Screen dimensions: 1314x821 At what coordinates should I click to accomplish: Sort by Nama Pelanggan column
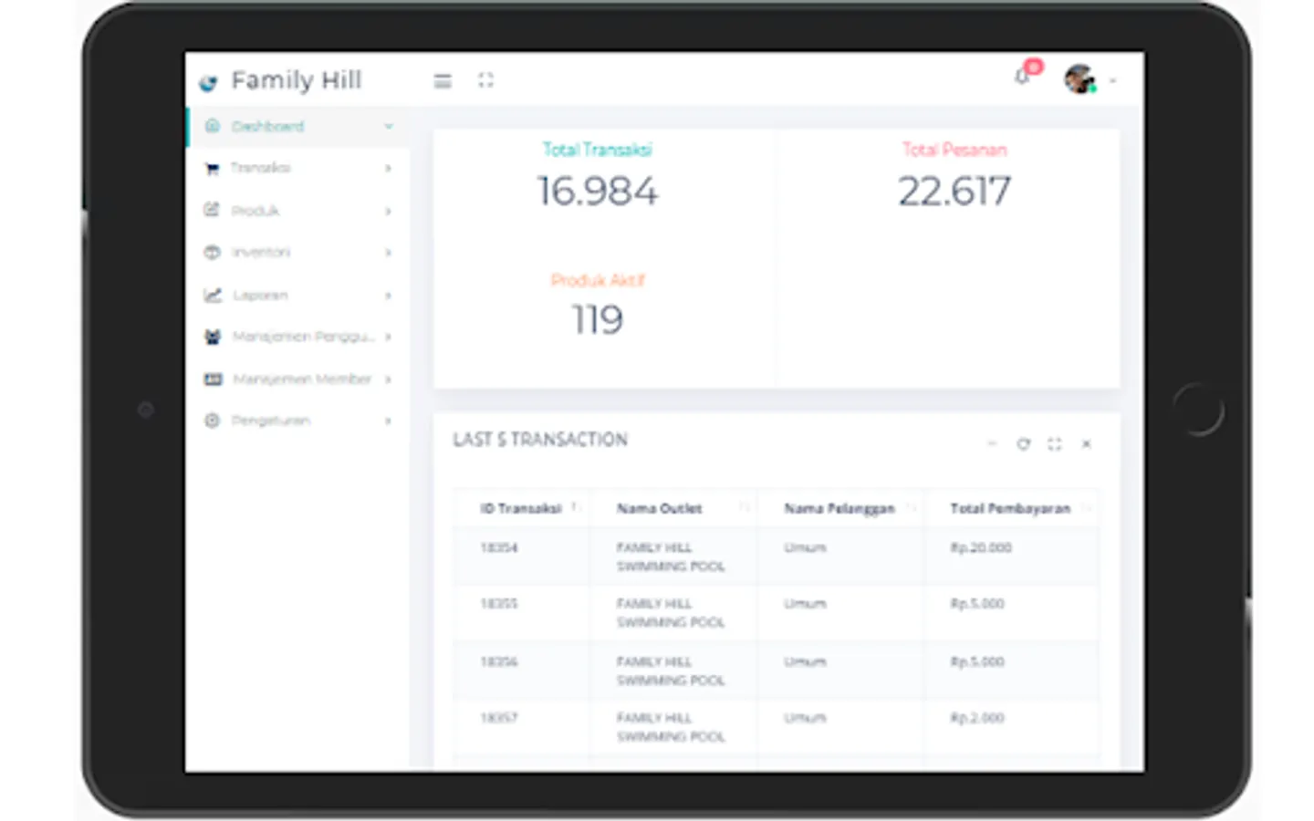[840, 508]
